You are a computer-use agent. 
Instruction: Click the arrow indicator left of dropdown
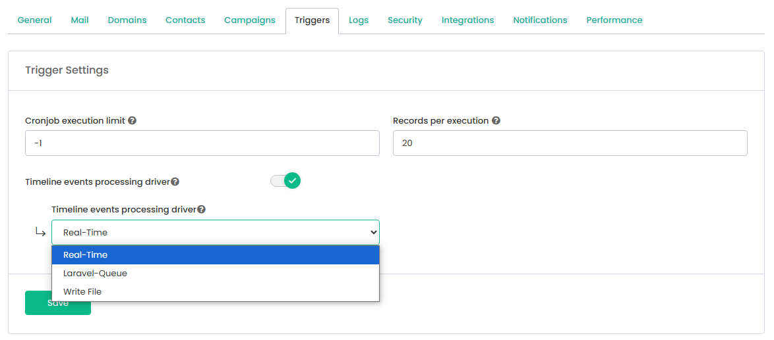40,232
